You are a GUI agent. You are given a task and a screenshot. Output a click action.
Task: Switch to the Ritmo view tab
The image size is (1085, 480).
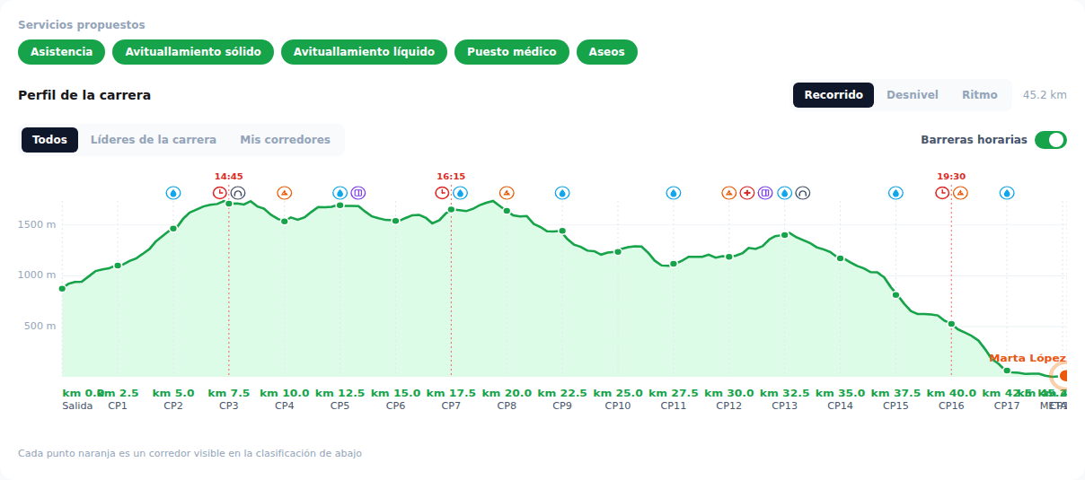(x=980, y=95)
